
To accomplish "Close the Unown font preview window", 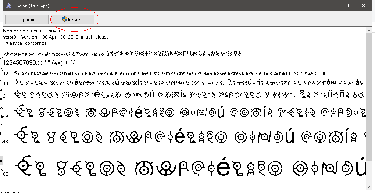I will [x=364, y=6].
